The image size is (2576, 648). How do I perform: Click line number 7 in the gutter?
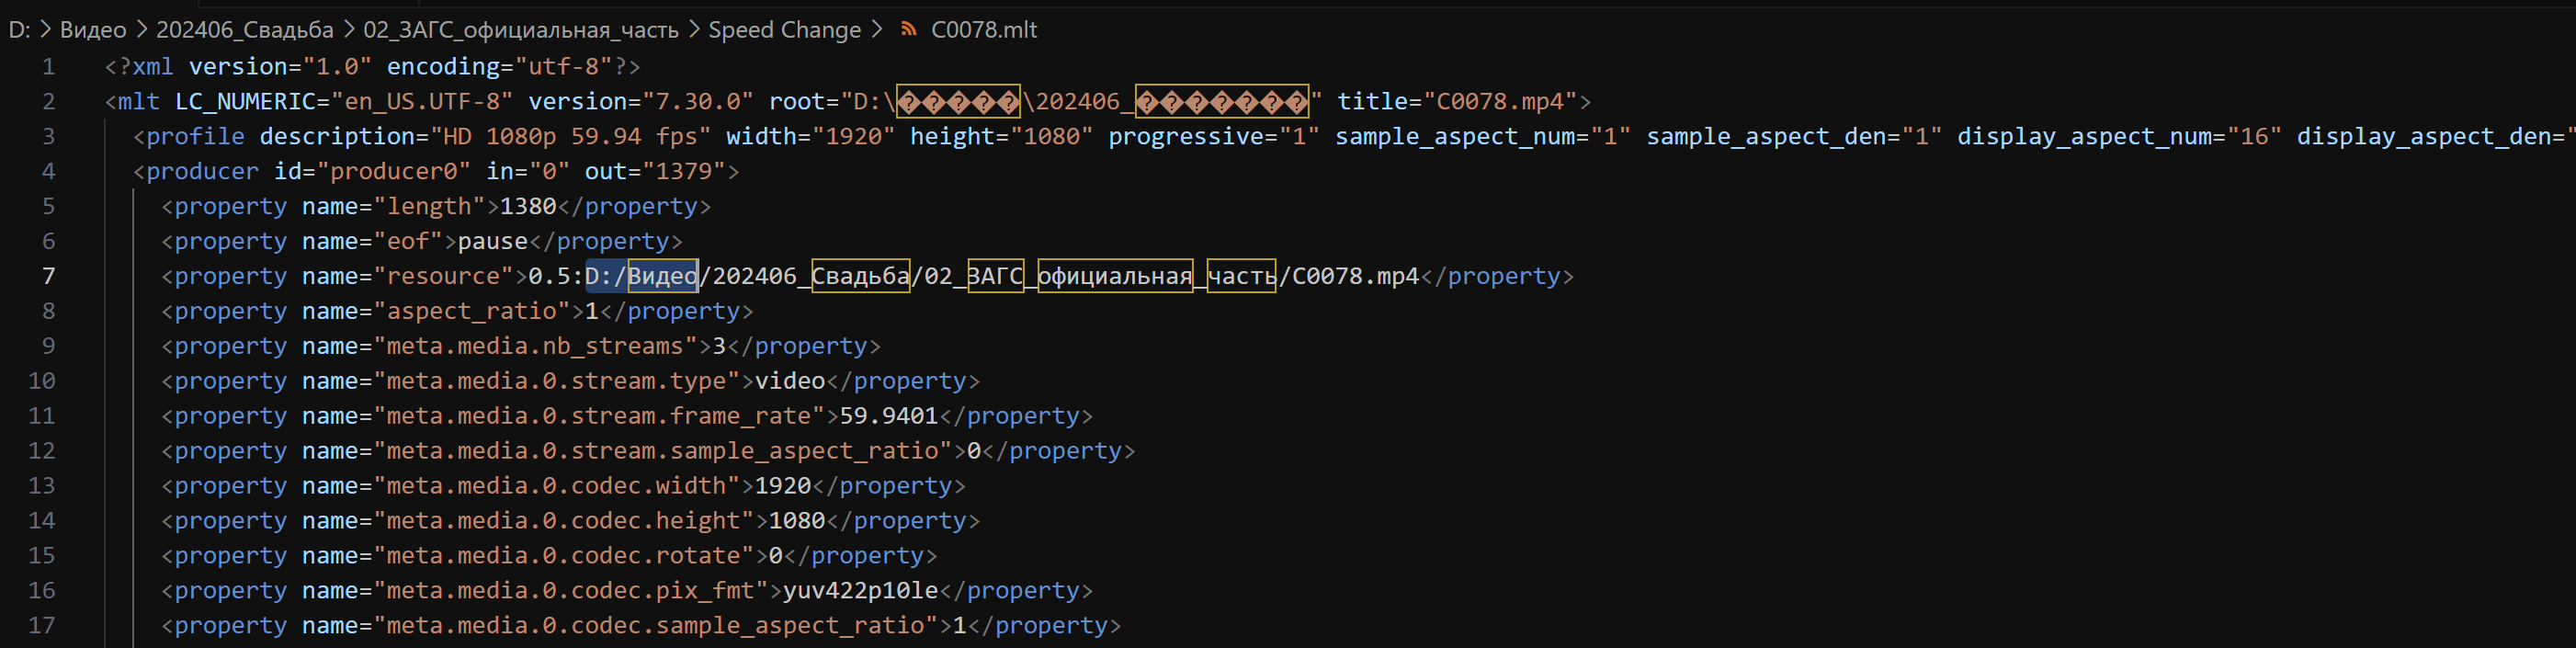pos(48,276)
